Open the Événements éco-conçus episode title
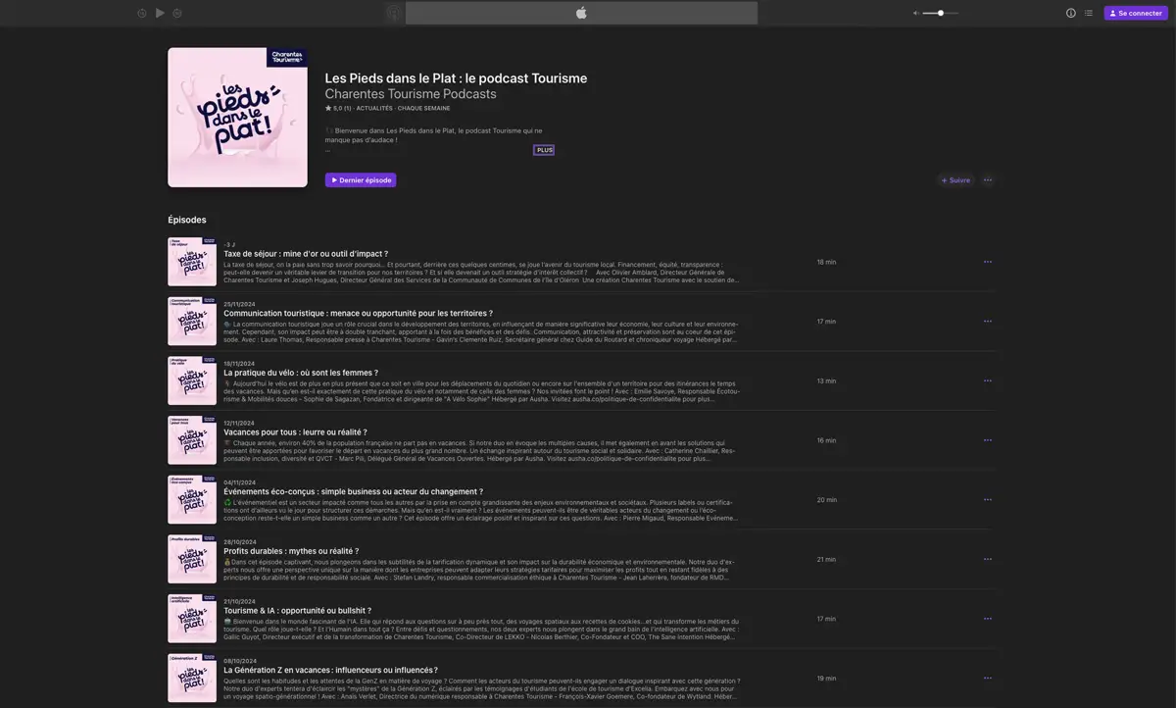The image size is (1176, 708). click(353, 491)
